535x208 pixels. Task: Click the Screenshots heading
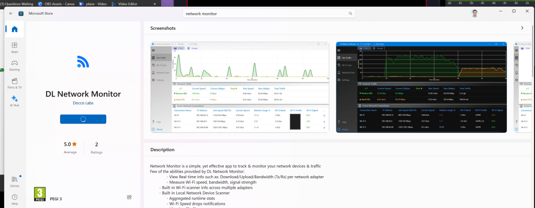tap(163, 28)
